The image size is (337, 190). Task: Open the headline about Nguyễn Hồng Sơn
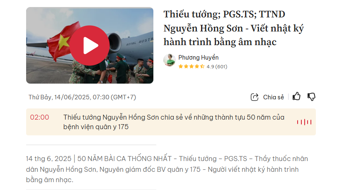point(234,28)
